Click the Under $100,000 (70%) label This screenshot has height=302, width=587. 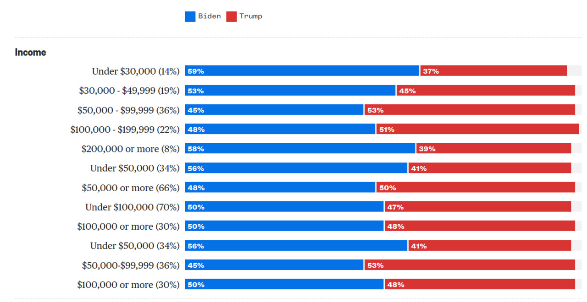coord(133,207)
